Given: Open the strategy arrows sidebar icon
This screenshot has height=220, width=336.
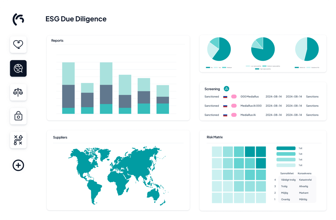Looking at the screenshot, I should pyautogui.click(x=18, y=140).
